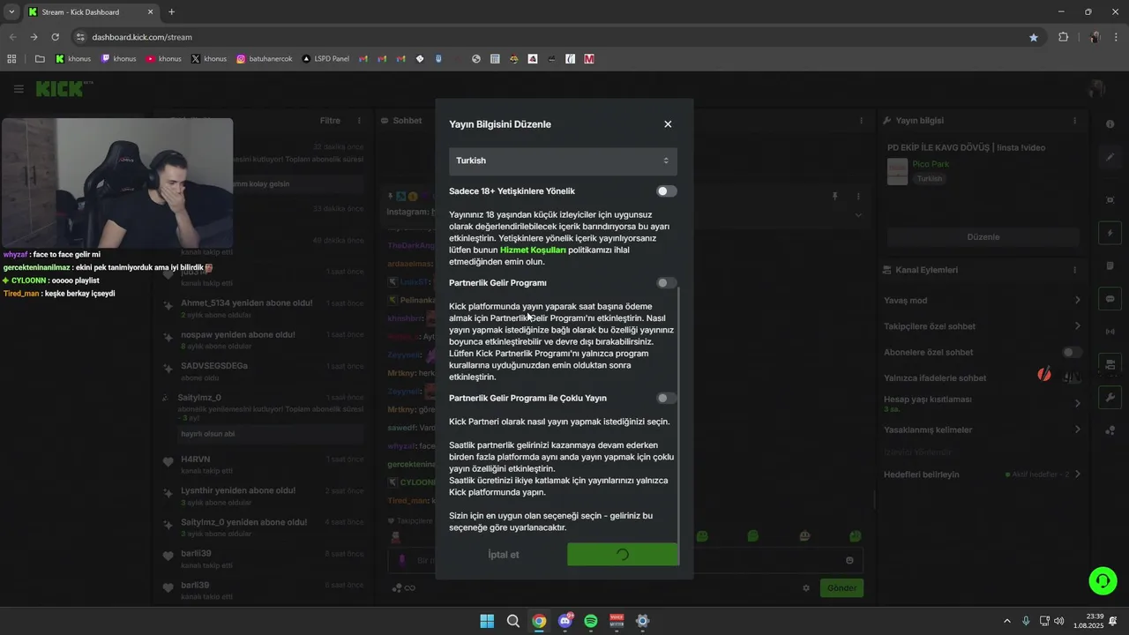Open Discord from the taskbar
Screen dimensions: 1129x635
click(565, 621)
